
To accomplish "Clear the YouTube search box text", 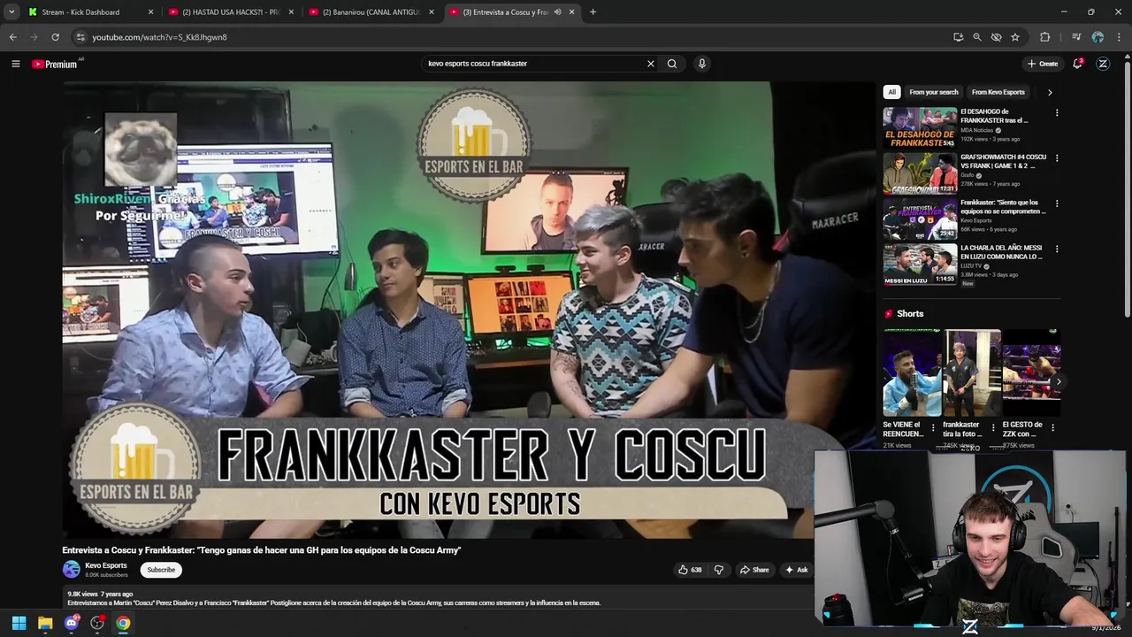I will pos(651,64).
